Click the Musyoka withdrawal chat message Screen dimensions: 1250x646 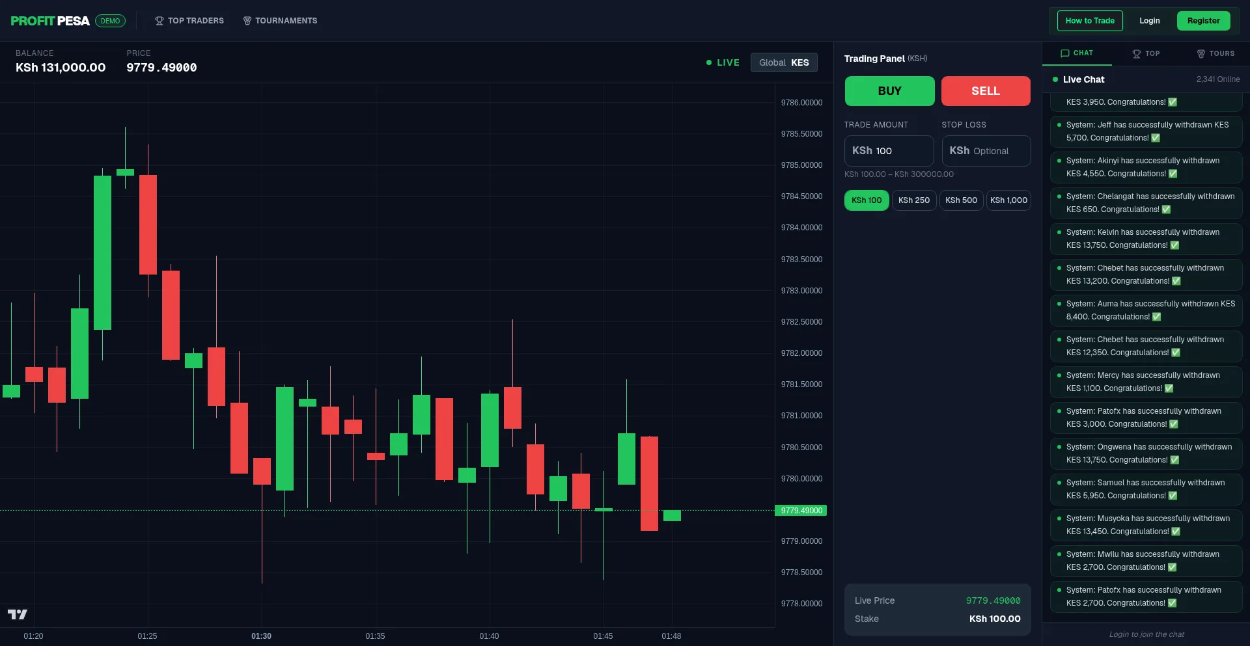tap(1146, 525)
